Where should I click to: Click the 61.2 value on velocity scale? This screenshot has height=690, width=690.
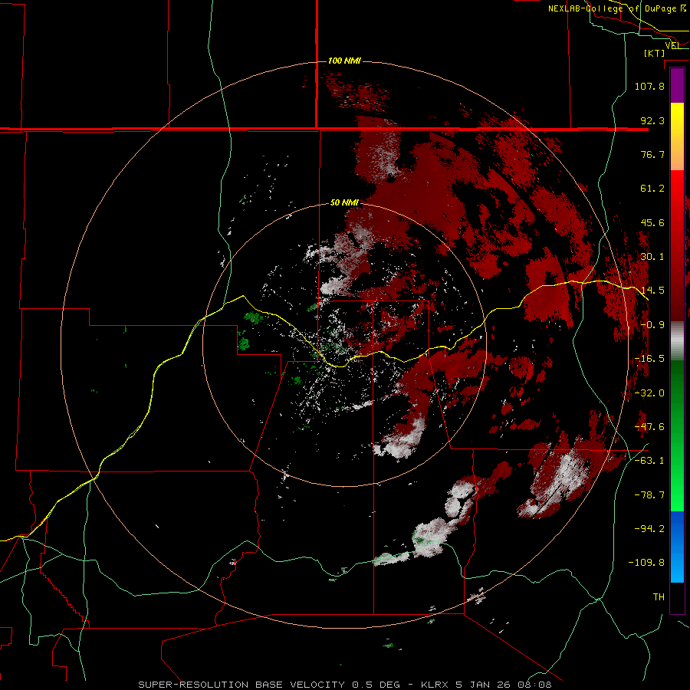click(x=652, y=189)
